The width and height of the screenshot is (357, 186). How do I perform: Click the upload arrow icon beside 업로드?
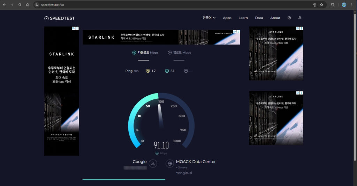pos(170,52)
